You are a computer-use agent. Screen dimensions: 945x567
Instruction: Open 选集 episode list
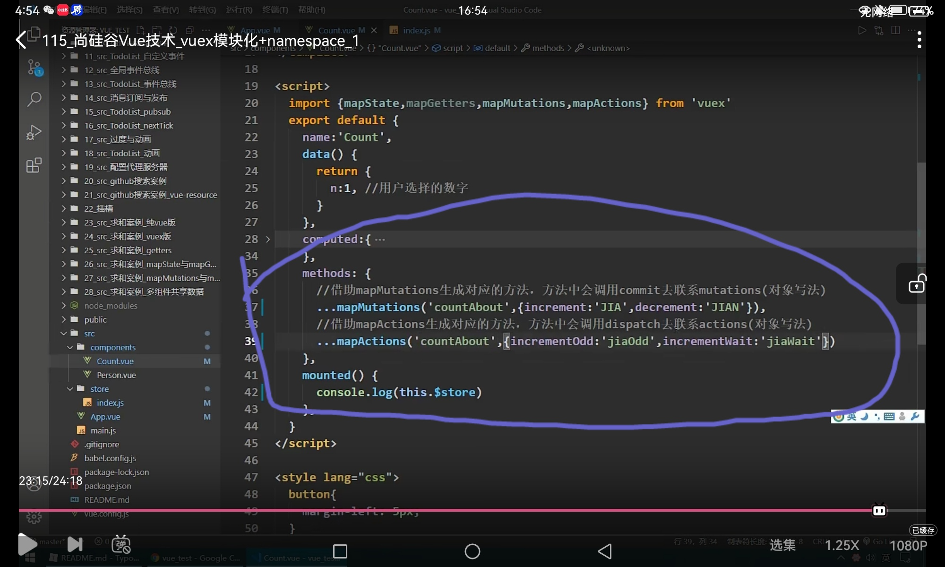tap(782, 545)
